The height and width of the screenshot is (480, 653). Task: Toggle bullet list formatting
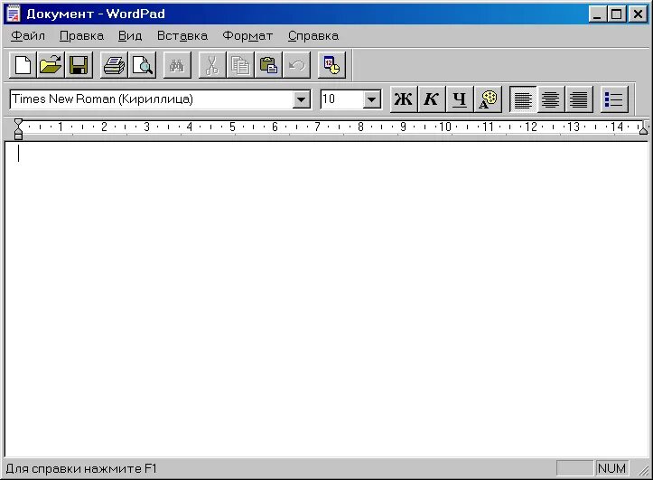(x=614, y=99)
